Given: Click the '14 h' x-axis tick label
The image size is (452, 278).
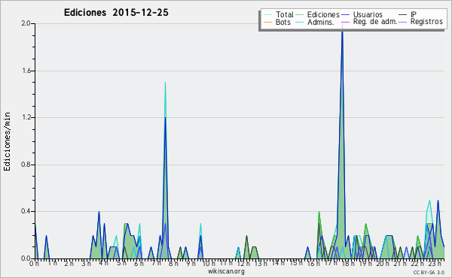Looking at the screenshot, I should (x=279, y=262).
